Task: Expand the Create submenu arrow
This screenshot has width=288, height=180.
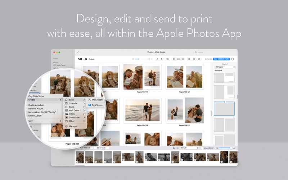Action: click(60, 100)
